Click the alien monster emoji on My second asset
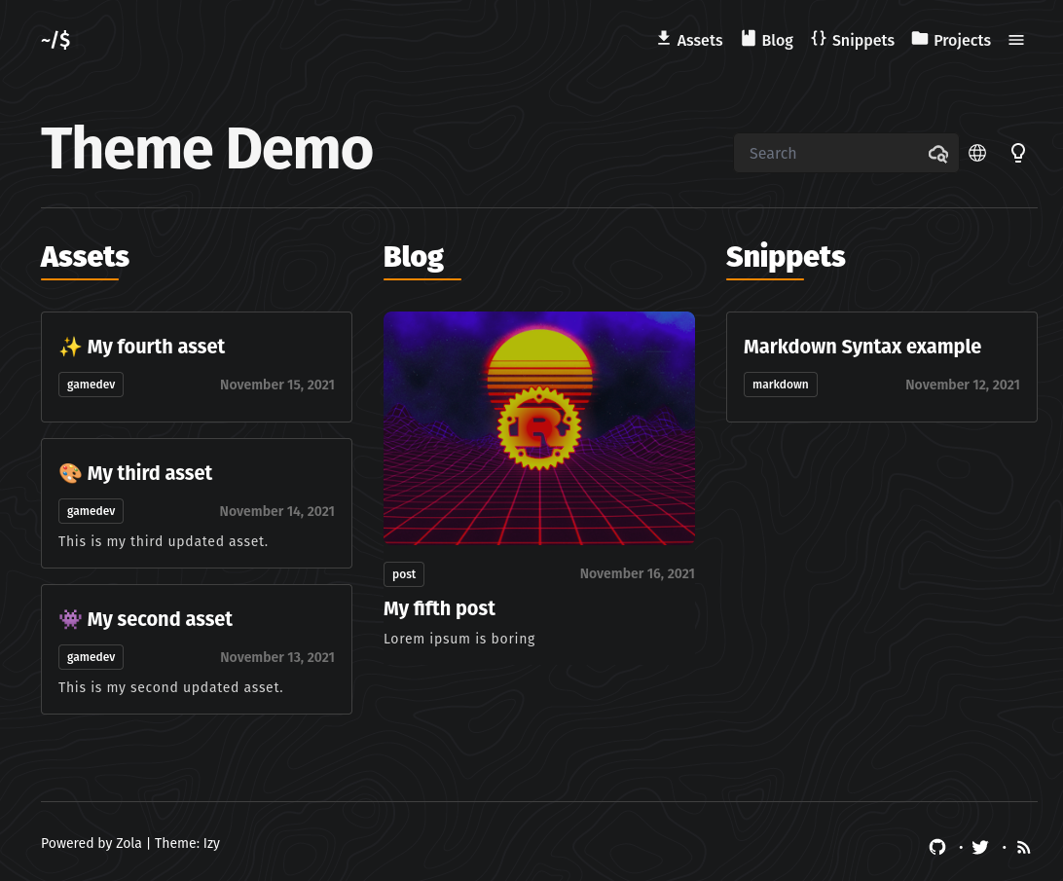This screenshot has width=1063, height=881. tap(70, 618)
